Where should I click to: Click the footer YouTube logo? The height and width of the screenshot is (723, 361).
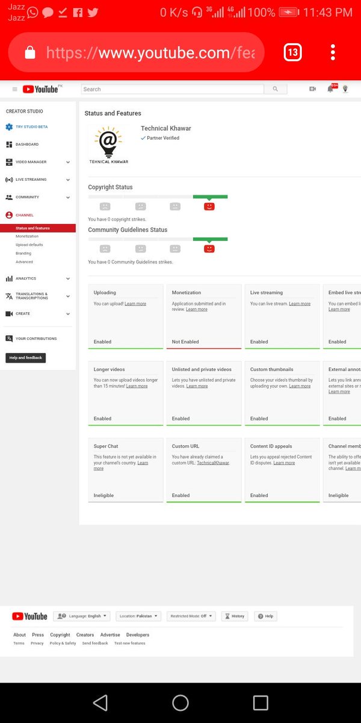click(x=29, y=616)
